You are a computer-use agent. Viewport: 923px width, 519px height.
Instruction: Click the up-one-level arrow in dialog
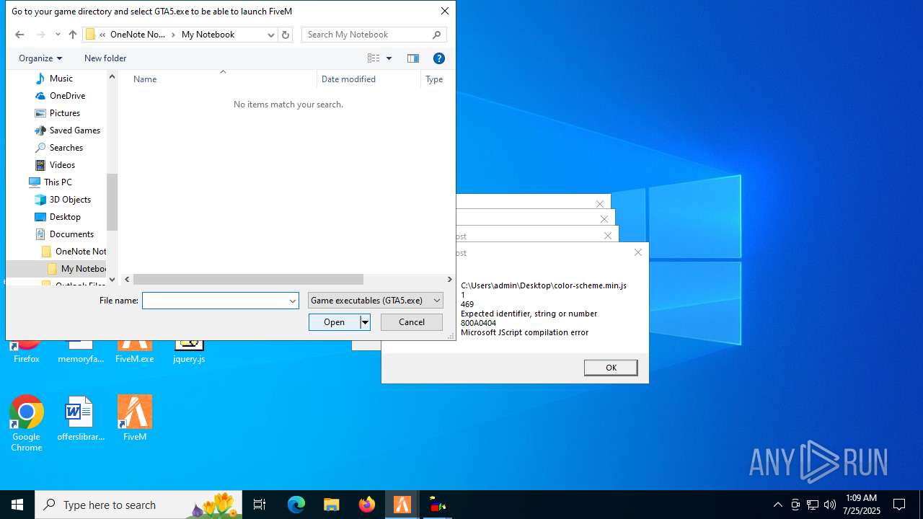coord(73,35)
